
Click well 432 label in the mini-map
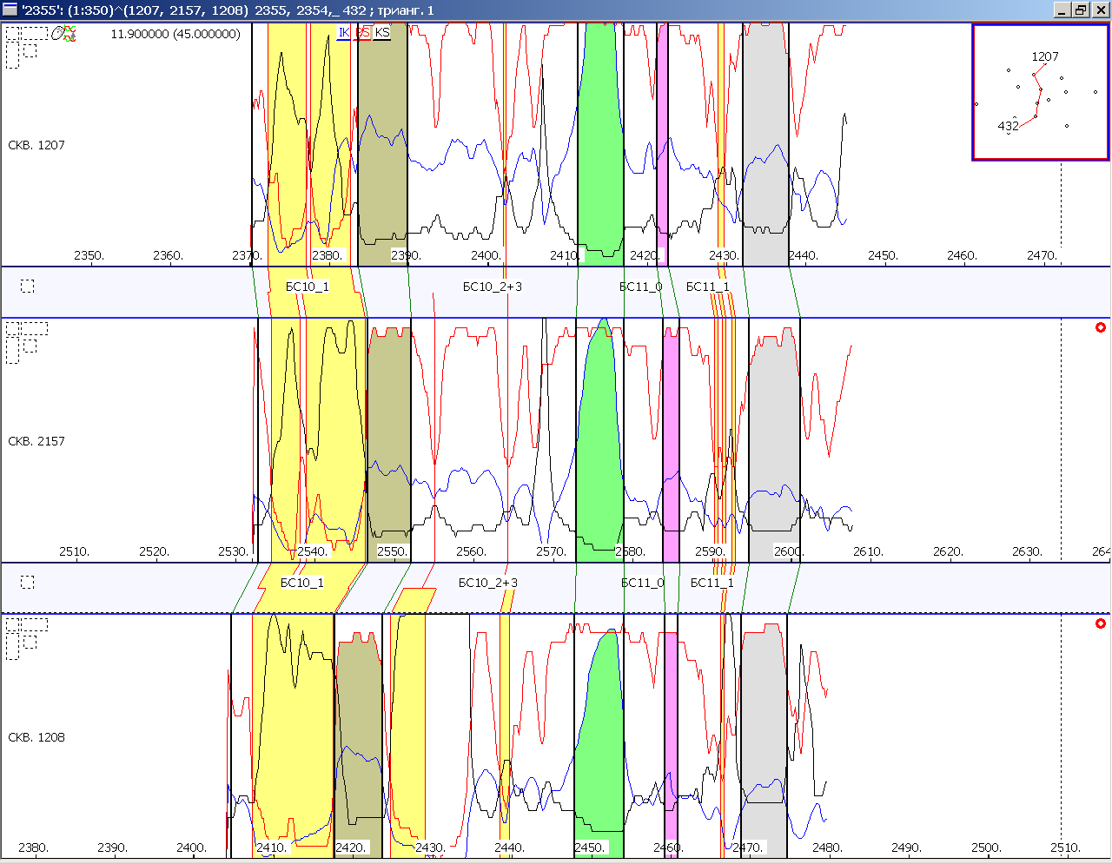tap(1008, 126)
